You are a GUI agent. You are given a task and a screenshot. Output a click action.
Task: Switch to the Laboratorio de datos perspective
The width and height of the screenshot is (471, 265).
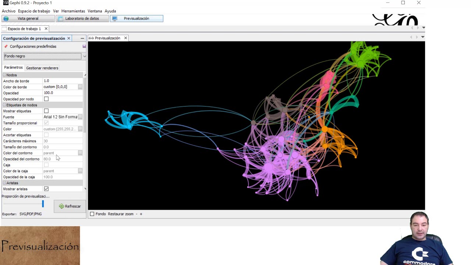click(82, 18)
